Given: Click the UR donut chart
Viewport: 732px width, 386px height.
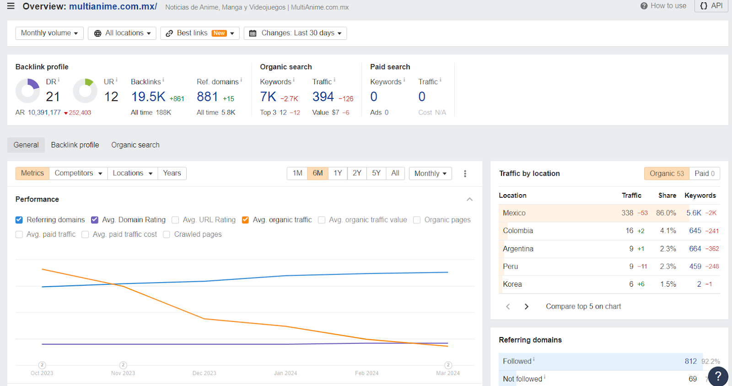Looking at the screenshot, I should 85,91.
